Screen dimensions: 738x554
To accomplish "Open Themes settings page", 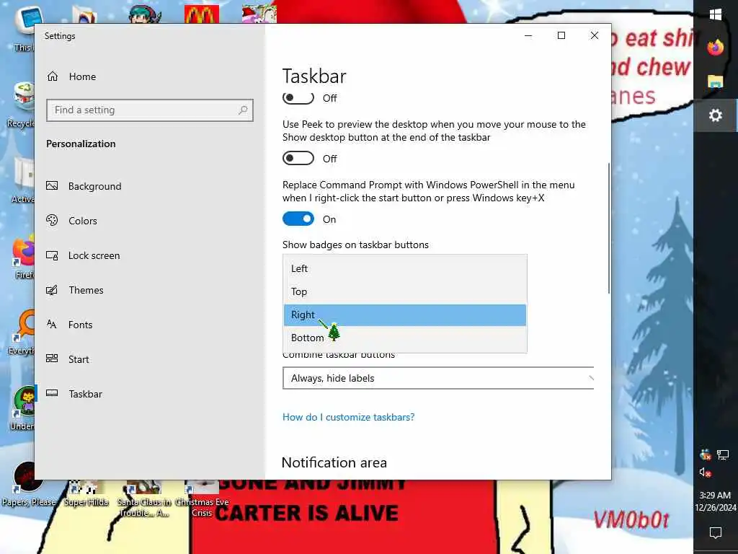I will coord(86,290).
